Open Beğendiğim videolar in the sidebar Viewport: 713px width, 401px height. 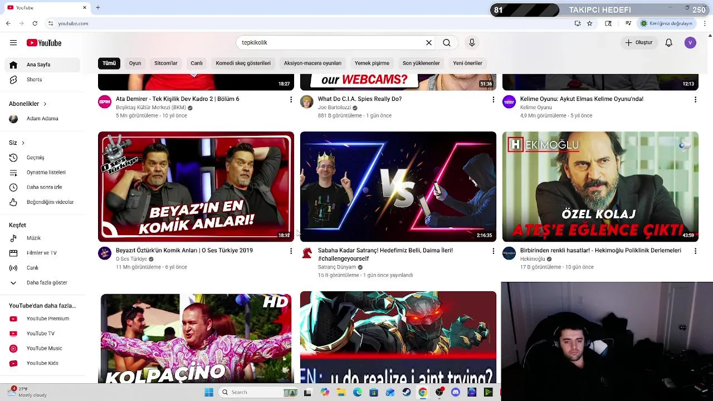pos(43,202)
